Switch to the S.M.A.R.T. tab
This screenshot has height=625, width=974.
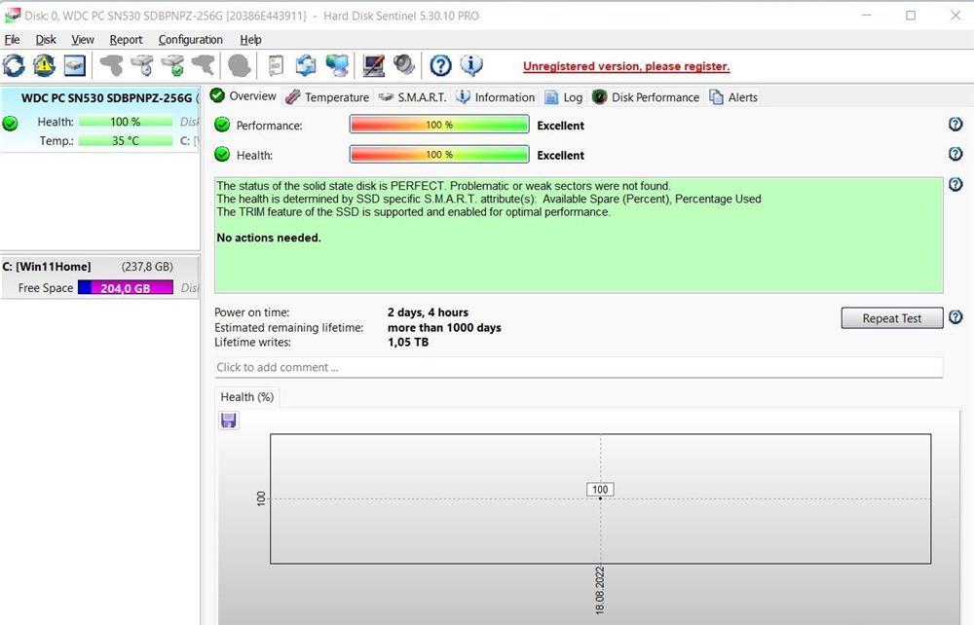pyautogui.click(x=412, y=97)
